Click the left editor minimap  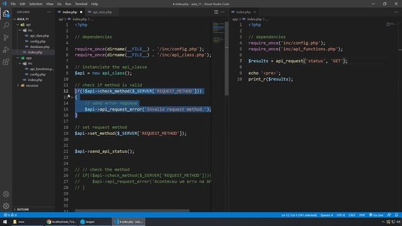[218, 33]
